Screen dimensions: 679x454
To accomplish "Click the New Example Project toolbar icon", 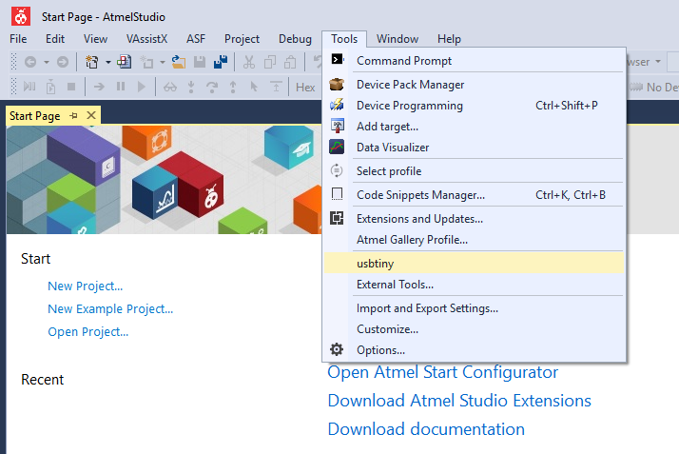I will 125,62.
